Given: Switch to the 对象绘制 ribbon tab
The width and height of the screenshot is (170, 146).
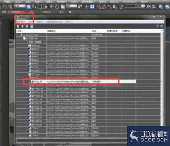Looking at the screenshot, I should (46, 12).
